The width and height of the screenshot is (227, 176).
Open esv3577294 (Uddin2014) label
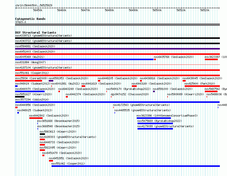pyautogui.click(x=32, y=100)
